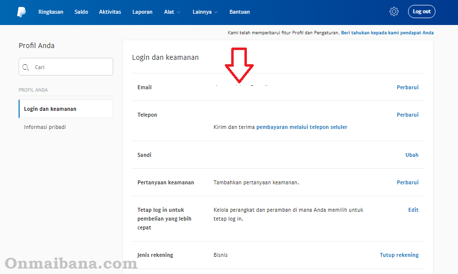Click the 'Profil Anda' heading

coord(37,46)
